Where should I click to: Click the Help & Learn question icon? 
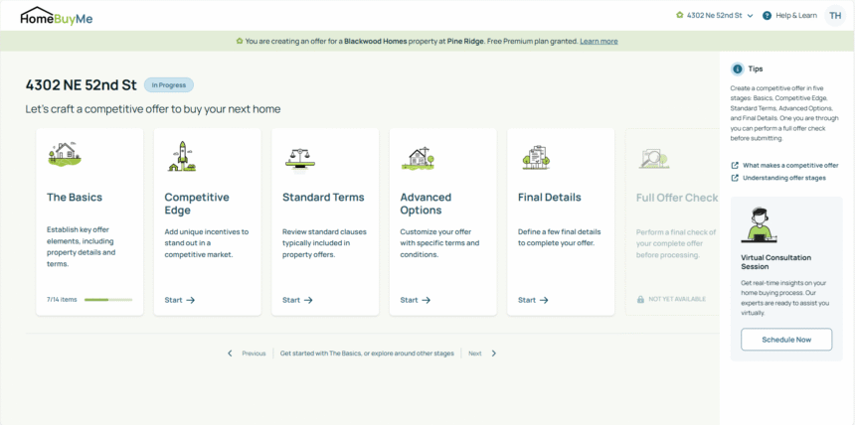[769, 16]
